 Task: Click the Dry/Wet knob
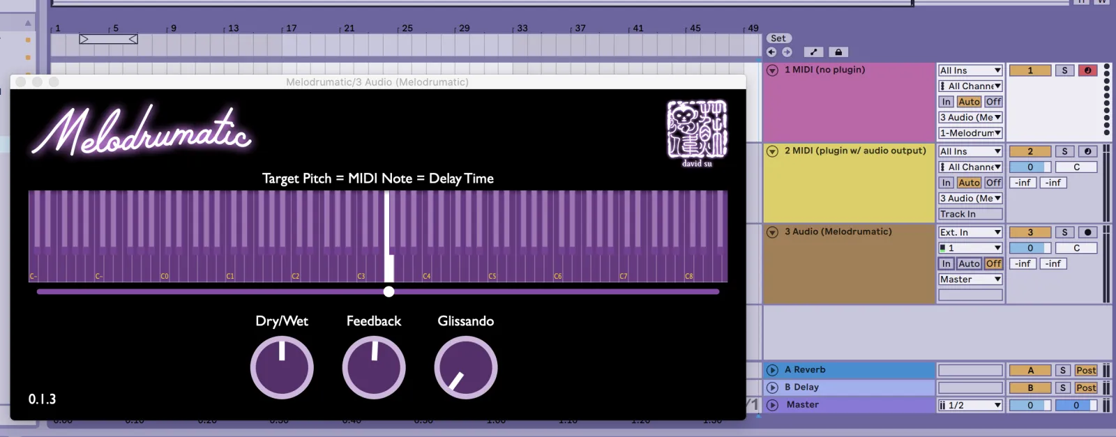(282, 367)
